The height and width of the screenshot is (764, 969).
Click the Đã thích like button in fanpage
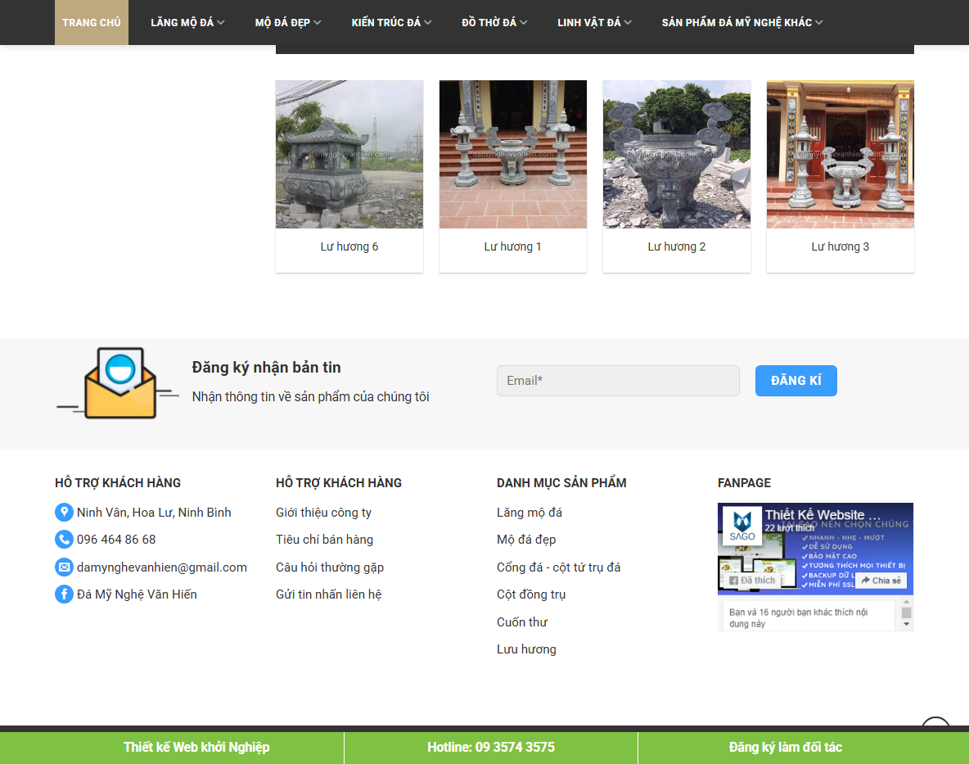point(751,578)
